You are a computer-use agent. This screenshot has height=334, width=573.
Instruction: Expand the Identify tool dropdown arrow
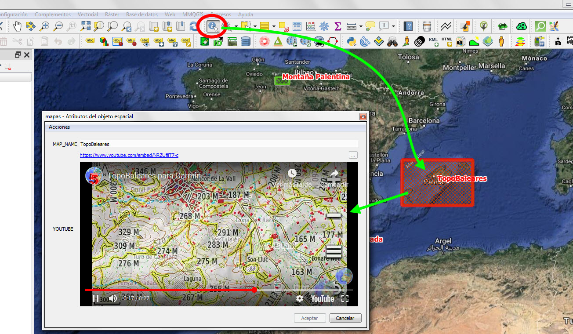pos(236,26)
